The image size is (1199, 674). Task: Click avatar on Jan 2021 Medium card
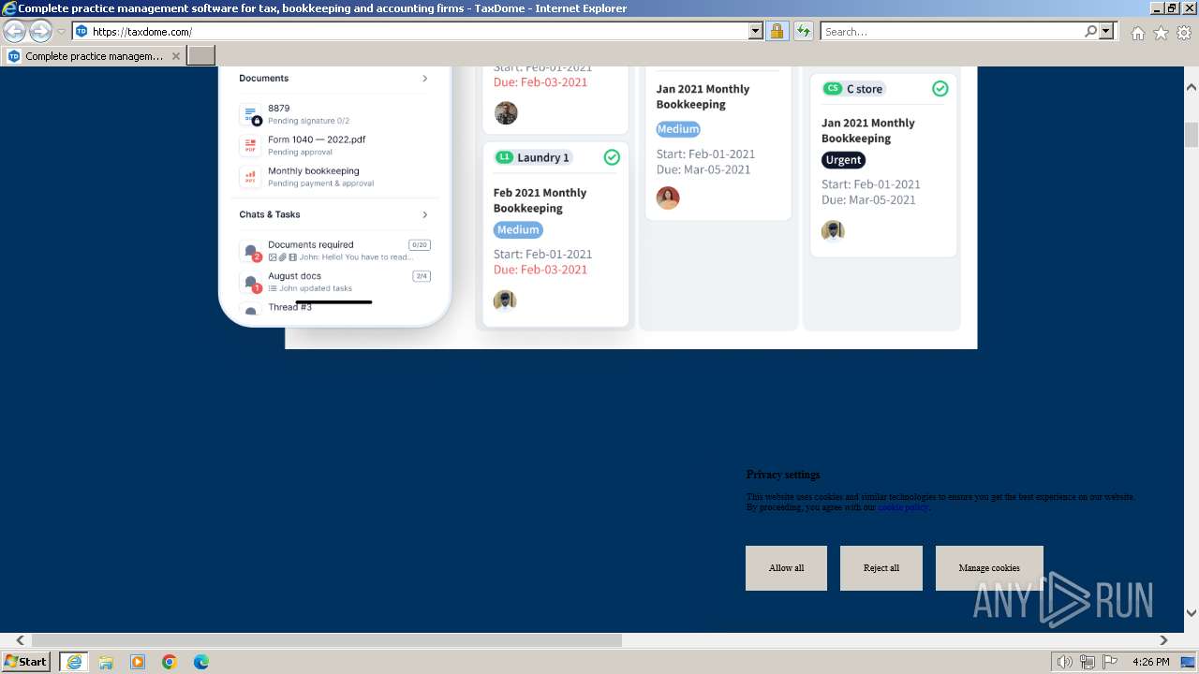tap(668, 198)
